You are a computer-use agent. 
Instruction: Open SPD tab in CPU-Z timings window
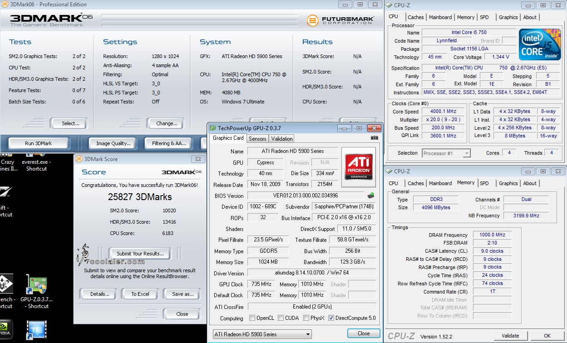point(484,183)
